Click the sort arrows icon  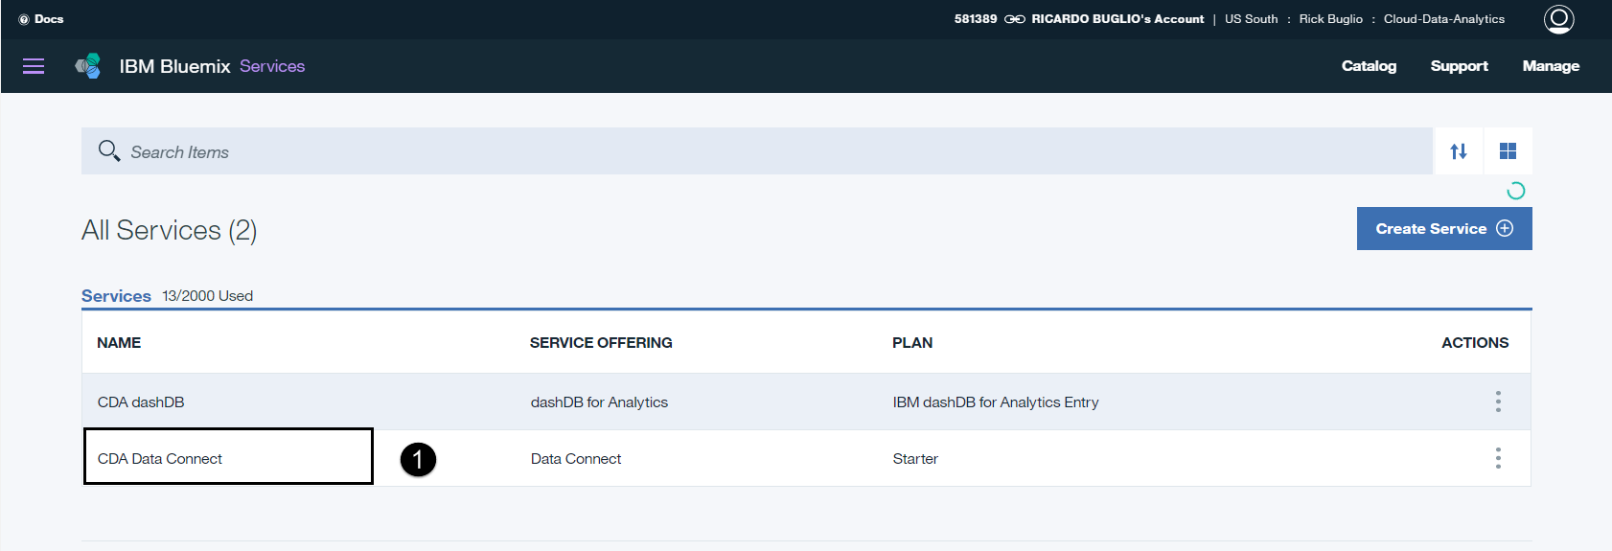[1459, 151]
